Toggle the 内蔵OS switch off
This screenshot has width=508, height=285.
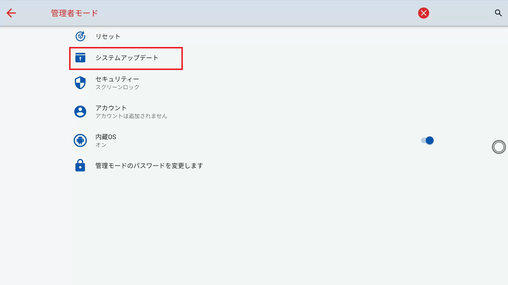click(427, 140)
